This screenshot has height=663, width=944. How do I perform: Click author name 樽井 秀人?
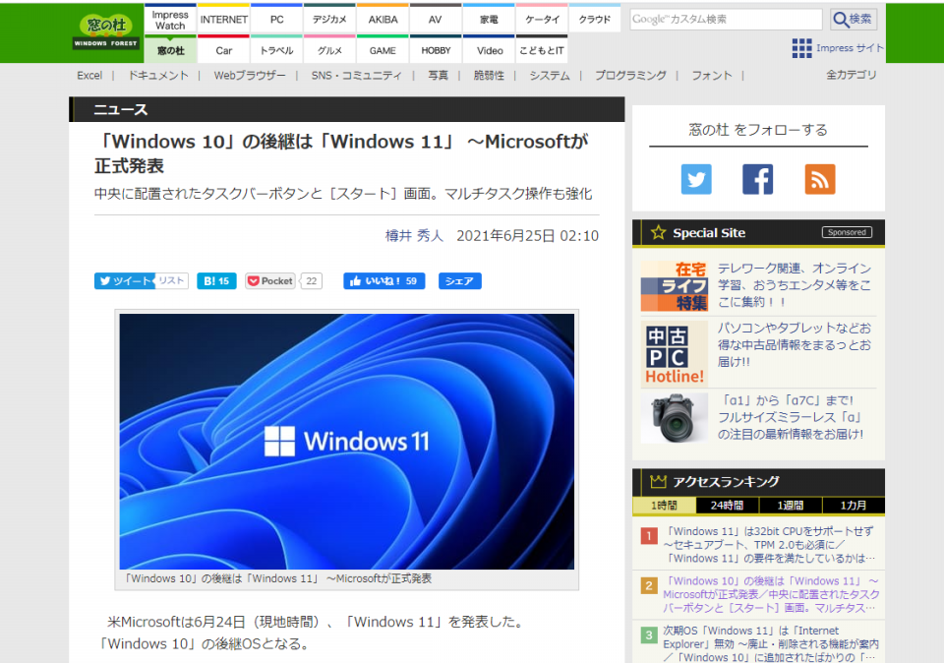click(414, 235)
